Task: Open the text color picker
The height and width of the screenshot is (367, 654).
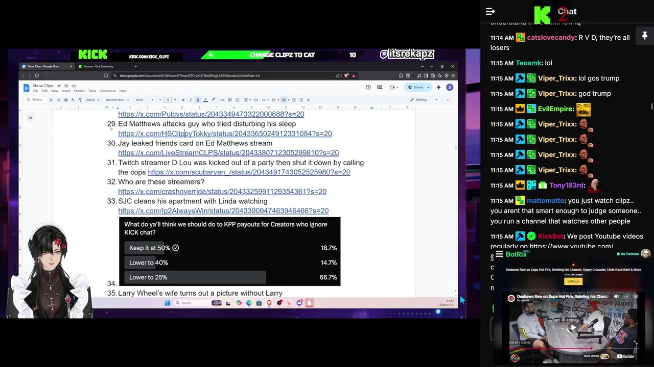Action: tap(205, 100)
